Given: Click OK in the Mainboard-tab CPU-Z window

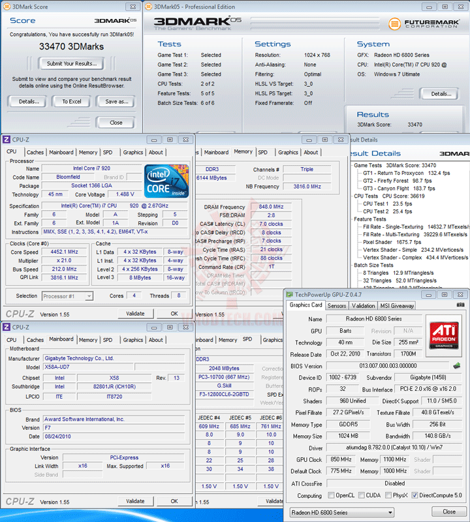Looking at the screenshot, I should (174, 501).
